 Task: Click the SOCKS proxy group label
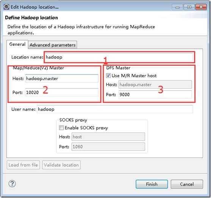tap(73, 120)
